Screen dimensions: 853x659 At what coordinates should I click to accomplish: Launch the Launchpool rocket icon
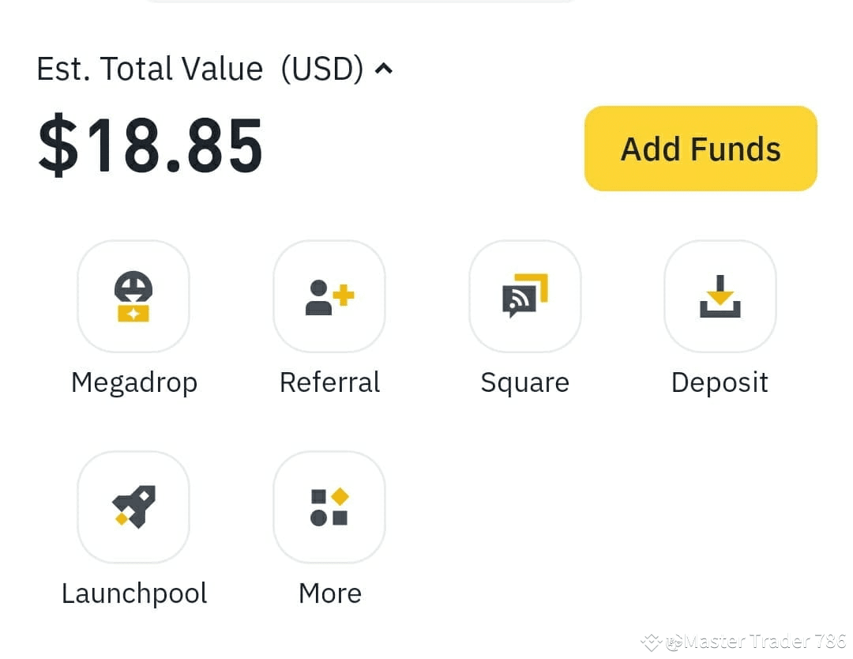[133, 507]
